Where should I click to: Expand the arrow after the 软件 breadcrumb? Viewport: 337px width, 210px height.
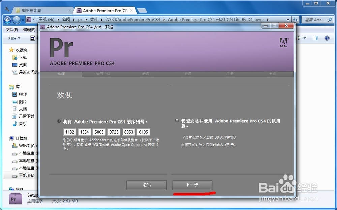pyautogui.click(x=102, y=20)
